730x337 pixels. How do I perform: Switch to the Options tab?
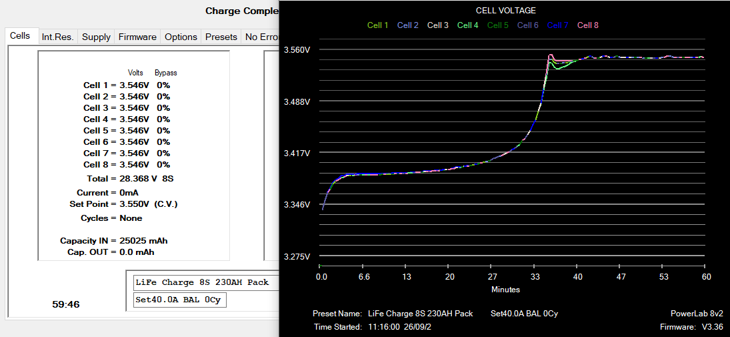click(181, 37)
